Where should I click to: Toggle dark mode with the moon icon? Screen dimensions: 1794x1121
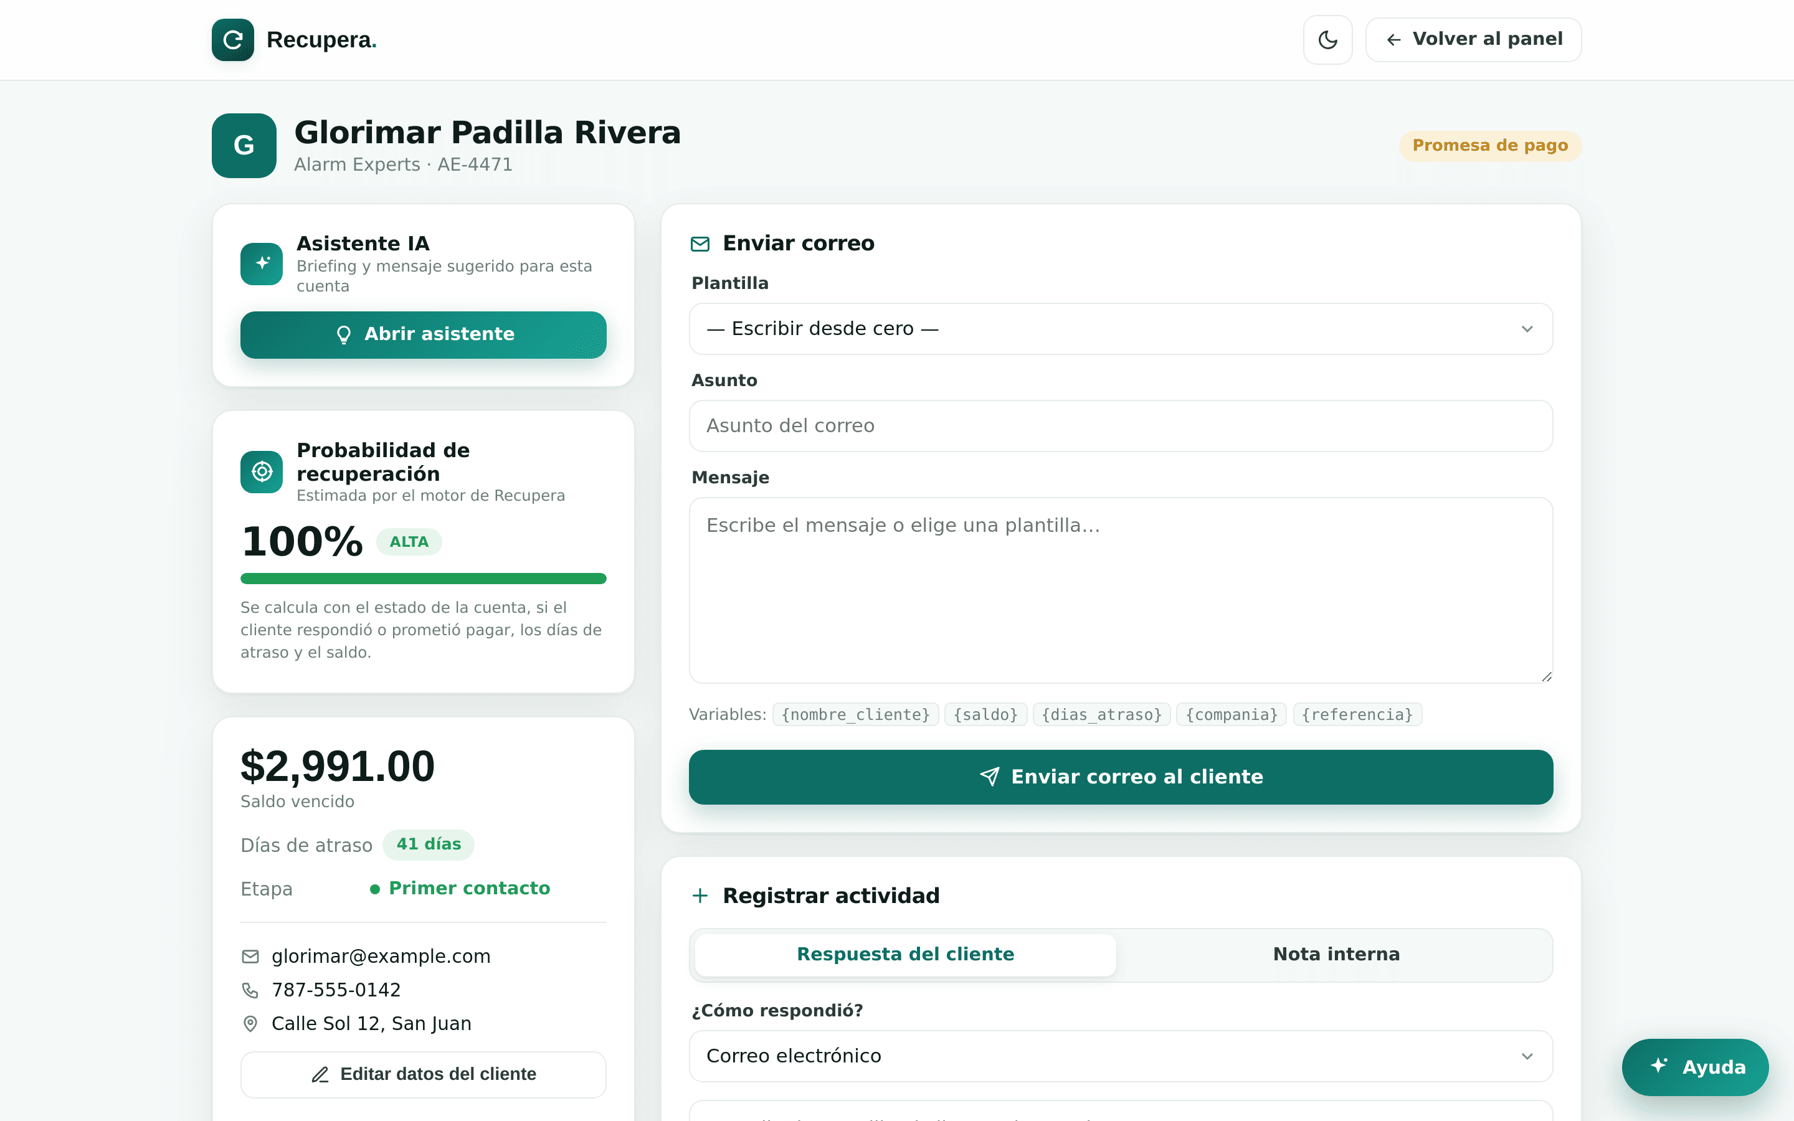[1327, 39]
